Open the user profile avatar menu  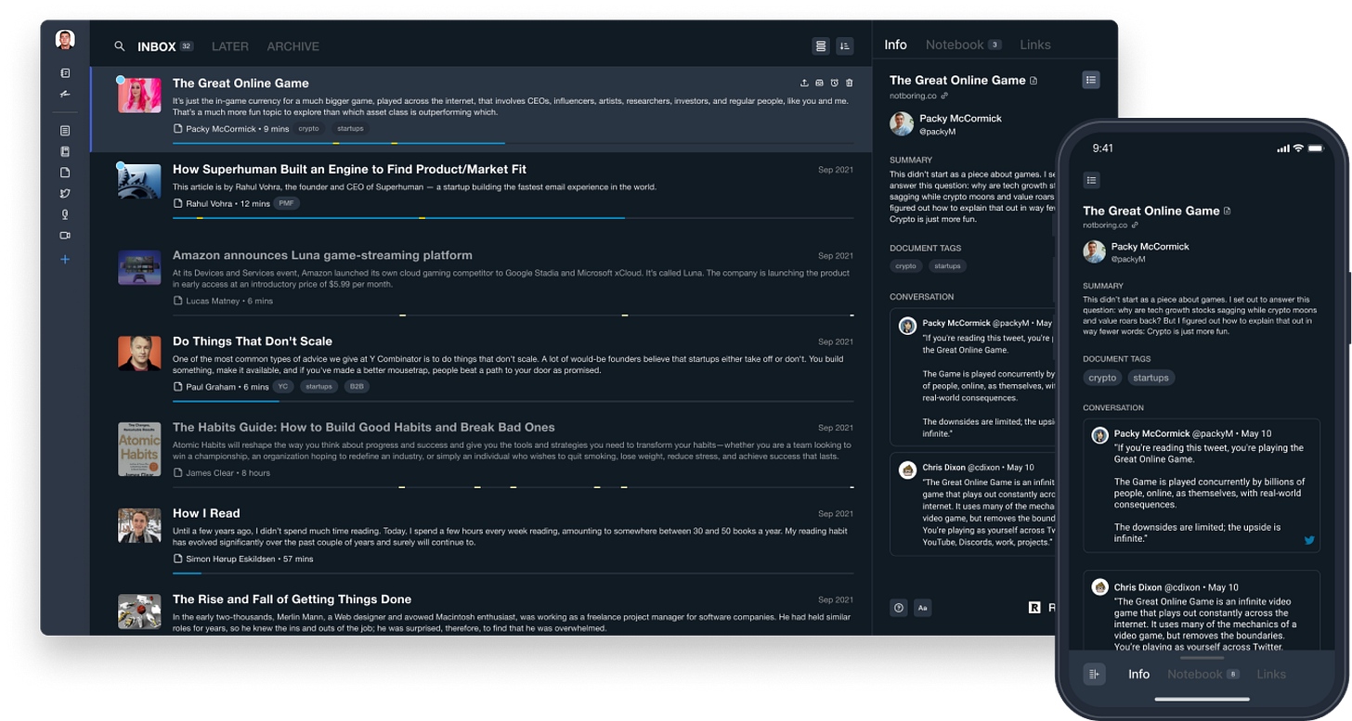point(65,39)
